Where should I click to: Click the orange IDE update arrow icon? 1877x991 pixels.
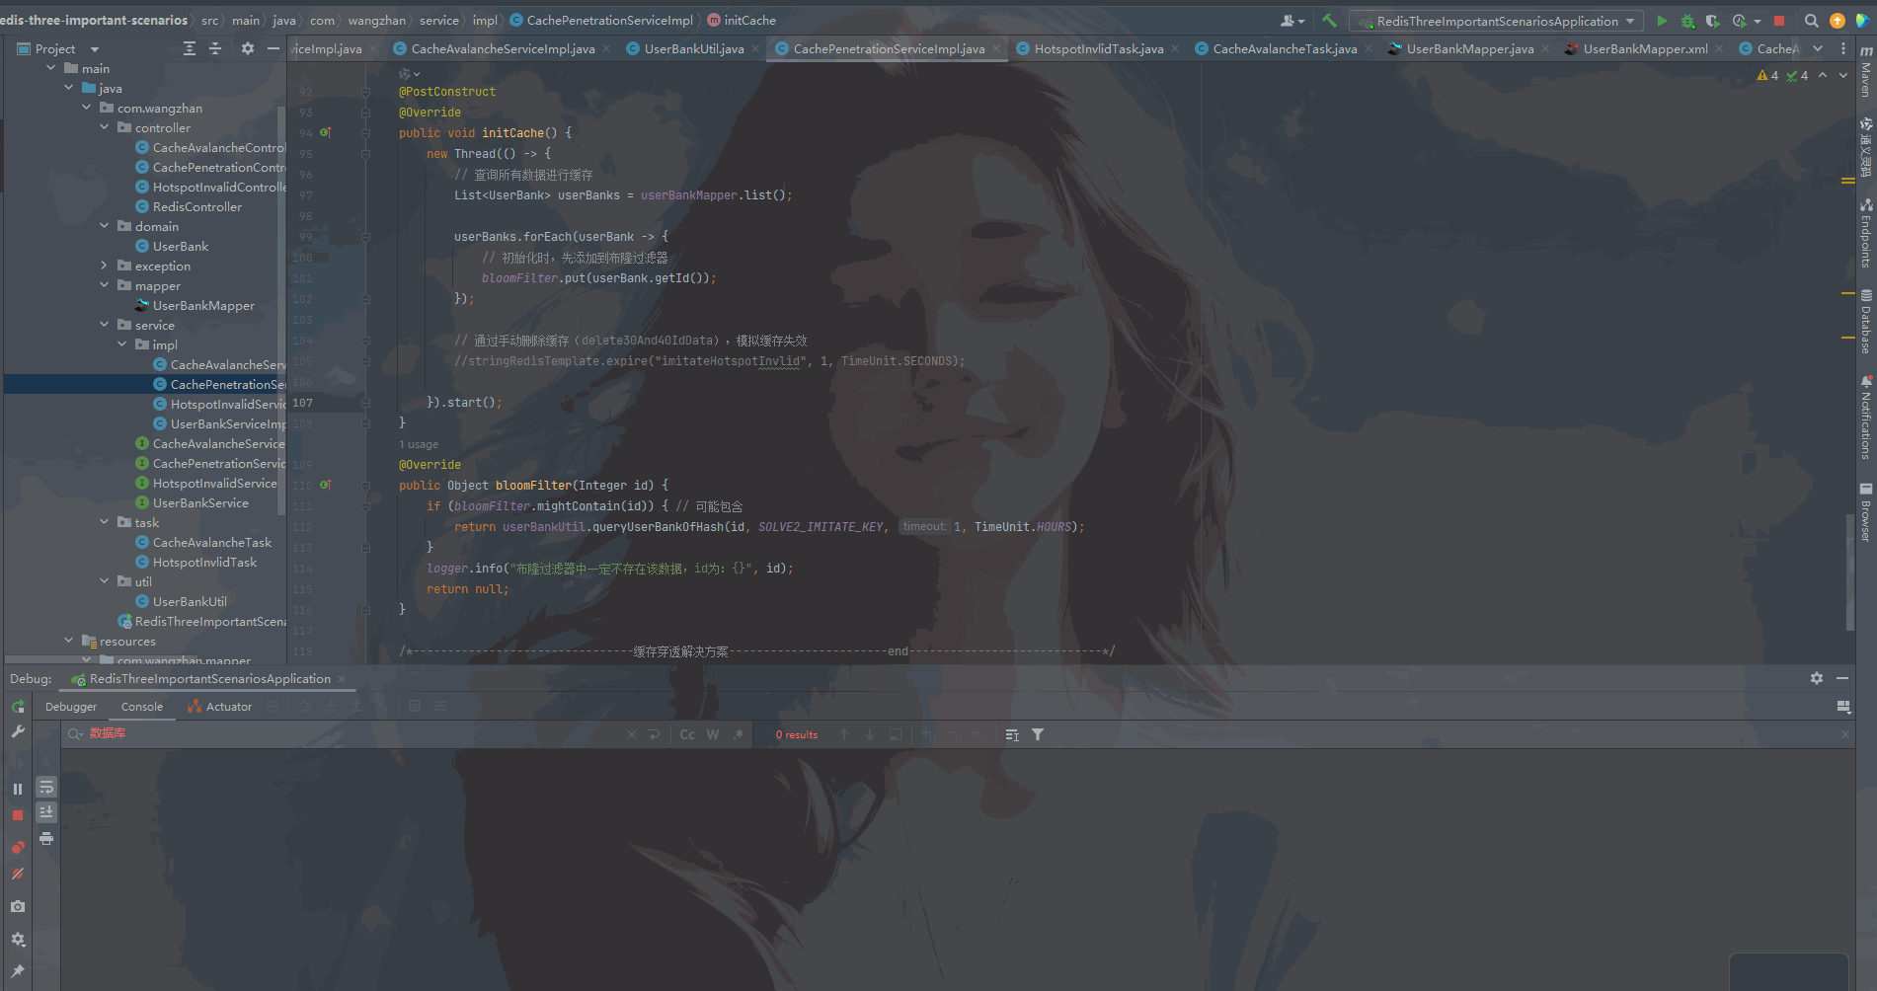pos(1838,21)
